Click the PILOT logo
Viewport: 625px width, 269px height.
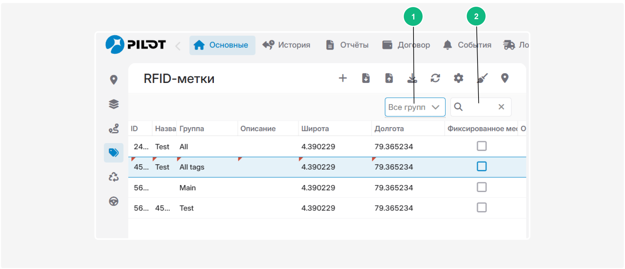point(135,44)
